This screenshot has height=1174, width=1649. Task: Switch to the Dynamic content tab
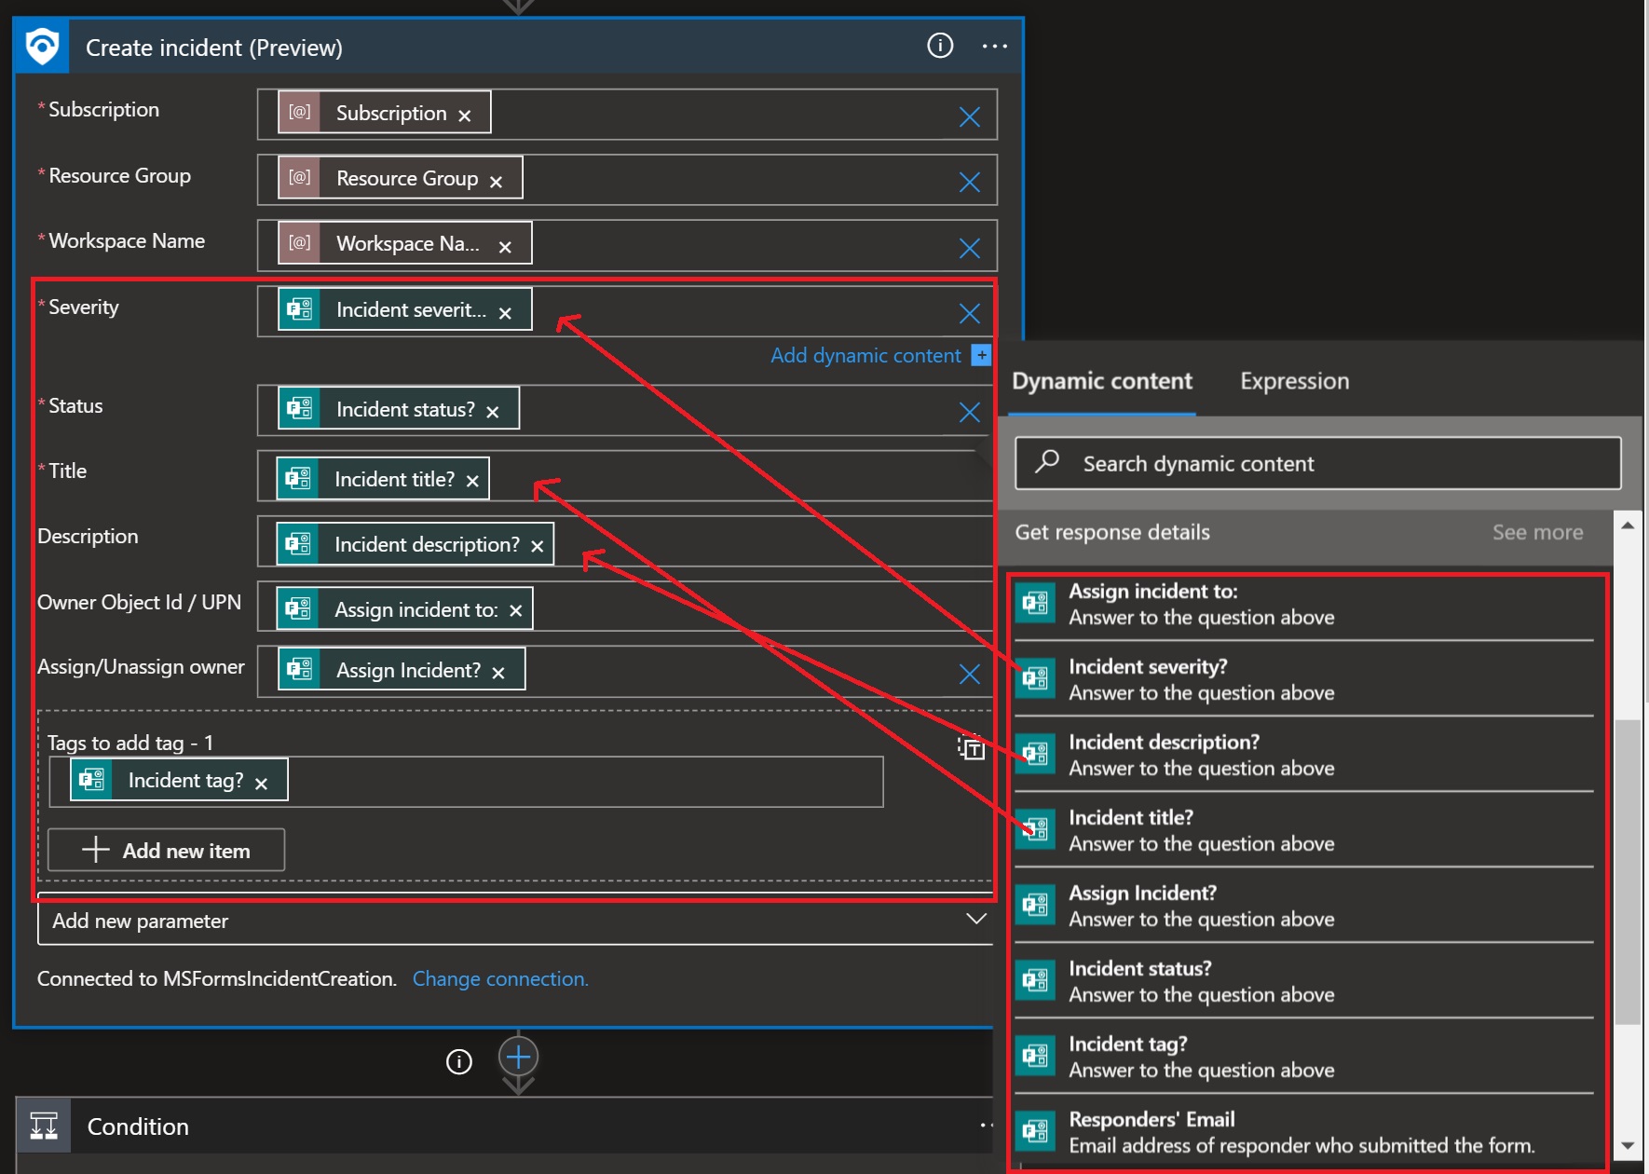(x=1101, y=381)
